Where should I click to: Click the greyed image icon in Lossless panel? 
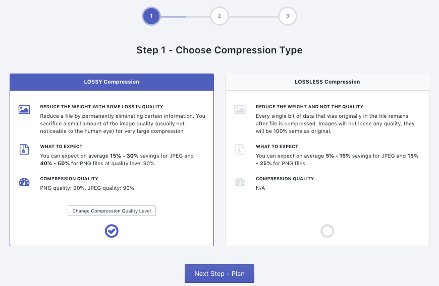tap(240, 109)
